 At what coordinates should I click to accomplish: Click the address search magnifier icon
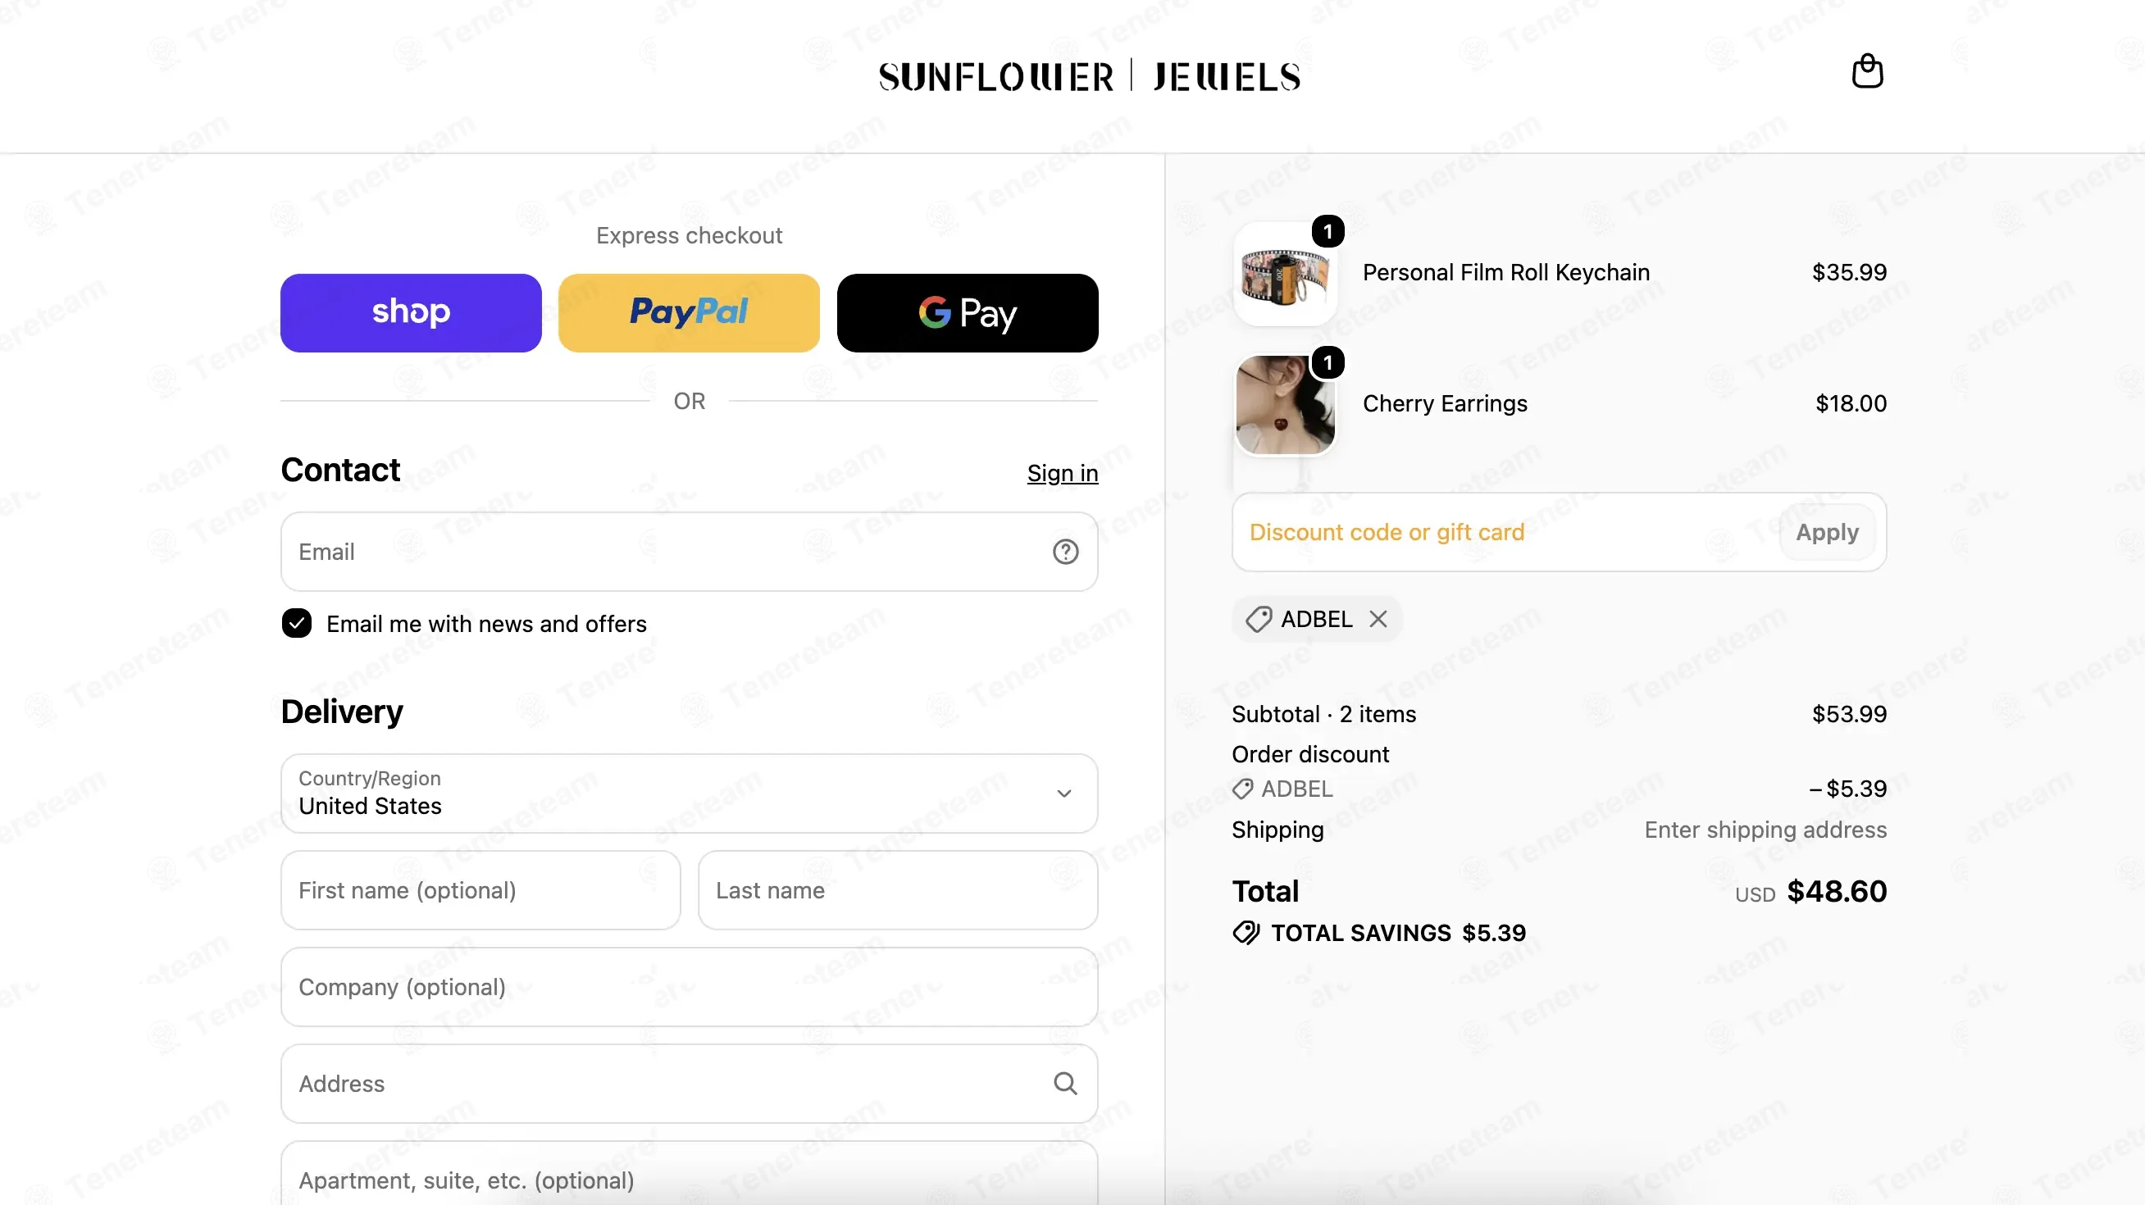(x=1065, y=1083)
